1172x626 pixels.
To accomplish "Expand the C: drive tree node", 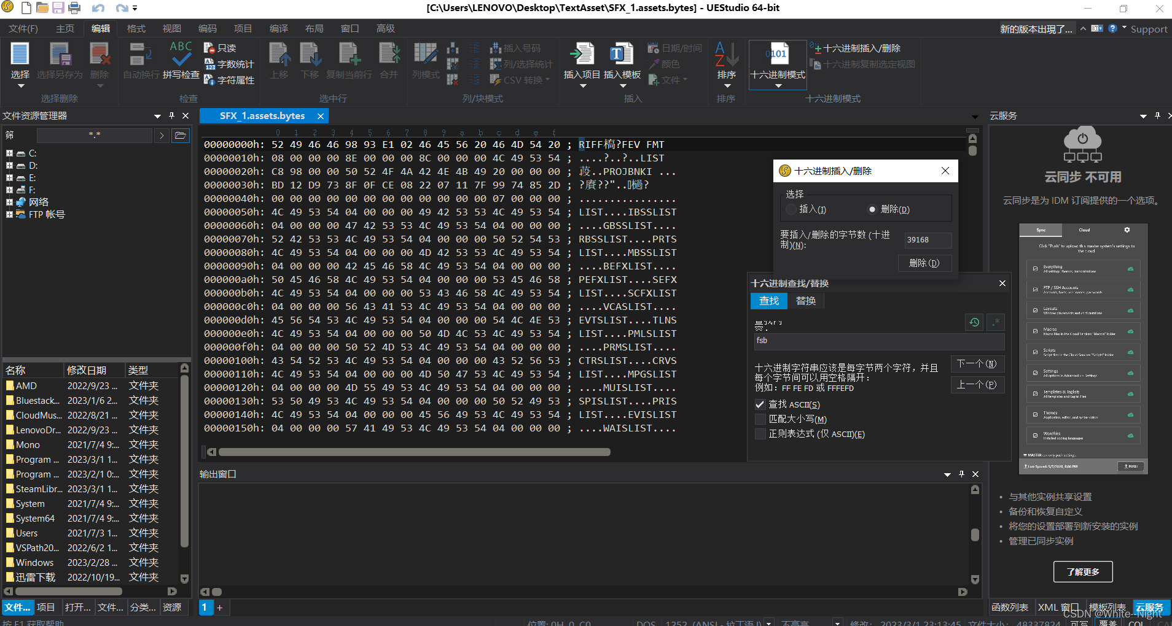I will [x=9, y=153].
